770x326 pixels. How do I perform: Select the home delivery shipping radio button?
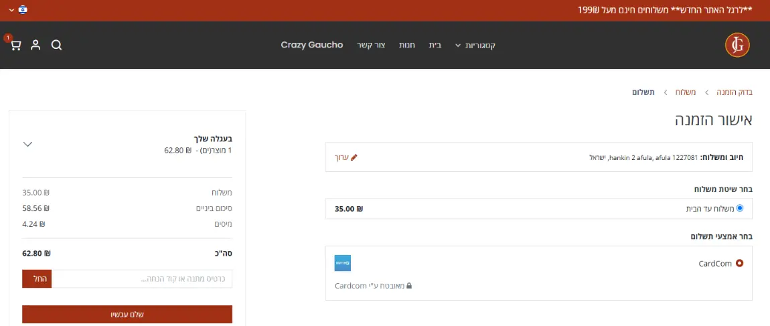(740, 208)
